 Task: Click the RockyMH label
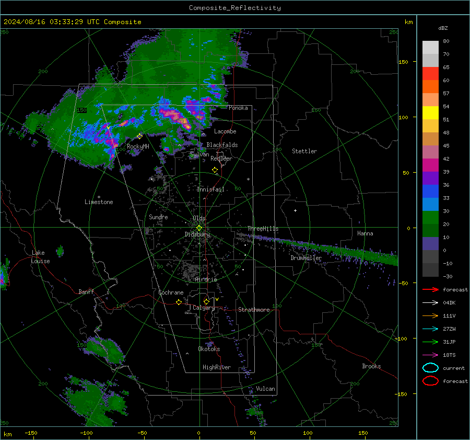(x=138, y=146)
